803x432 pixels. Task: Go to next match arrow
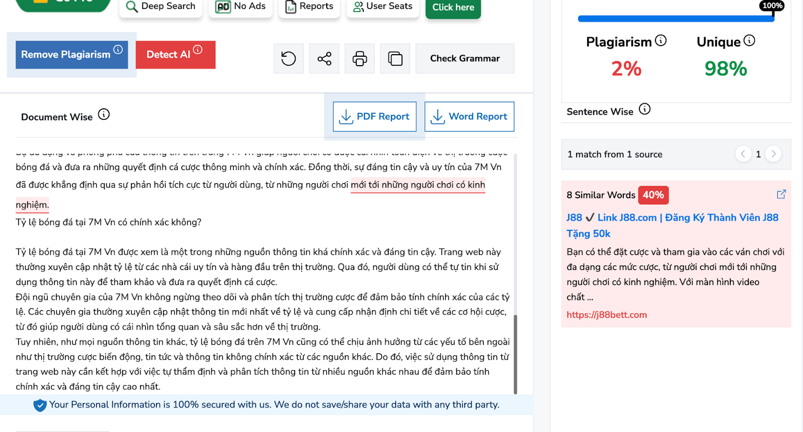(x=774, y=154)
